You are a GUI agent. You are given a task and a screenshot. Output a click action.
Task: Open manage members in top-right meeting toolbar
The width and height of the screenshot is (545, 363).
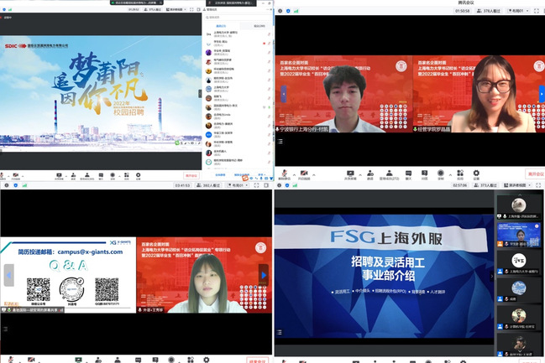[x=390, y=174]
